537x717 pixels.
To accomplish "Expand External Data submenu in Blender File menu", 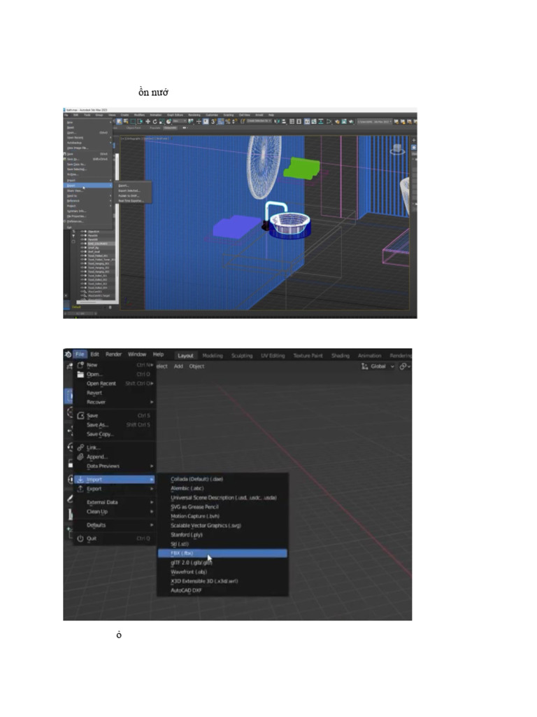I will click(x=115, y=502).
